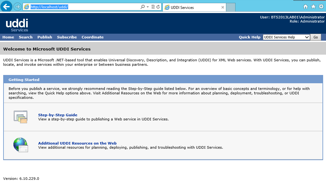Select the Subscribe menu item
This screenshot has width=326, height=183.
coord(67,37)
